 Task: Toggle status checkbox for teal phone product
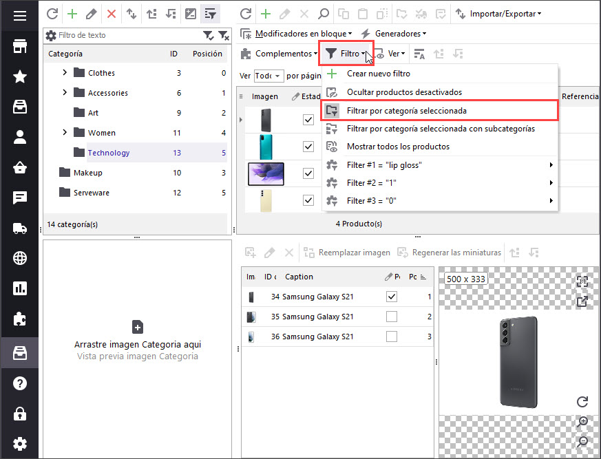[x=308, y=147]
